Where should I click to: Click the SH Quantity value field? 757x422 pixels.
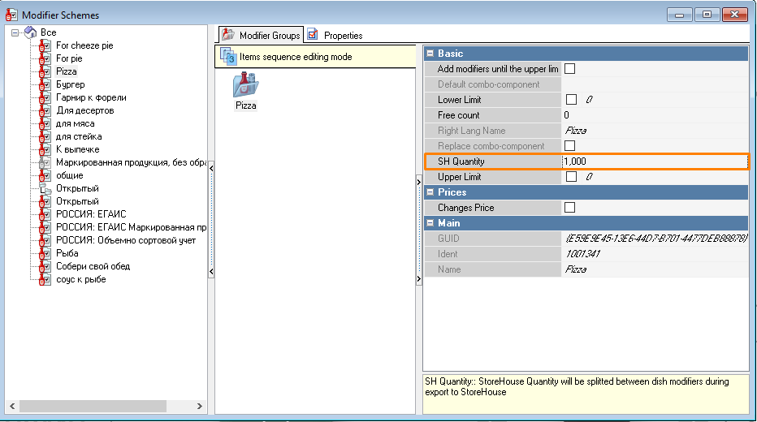[x=654, y=161]
